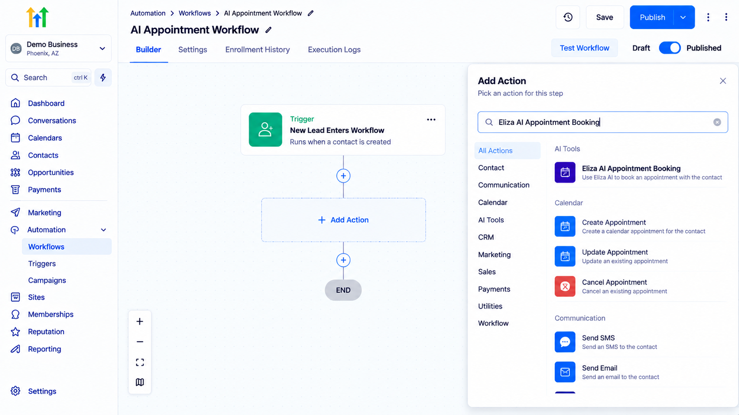Open Calendars in the sidebar
This screenshot has height=415, width=739.
pyautogui.click(x=45, y=138)
